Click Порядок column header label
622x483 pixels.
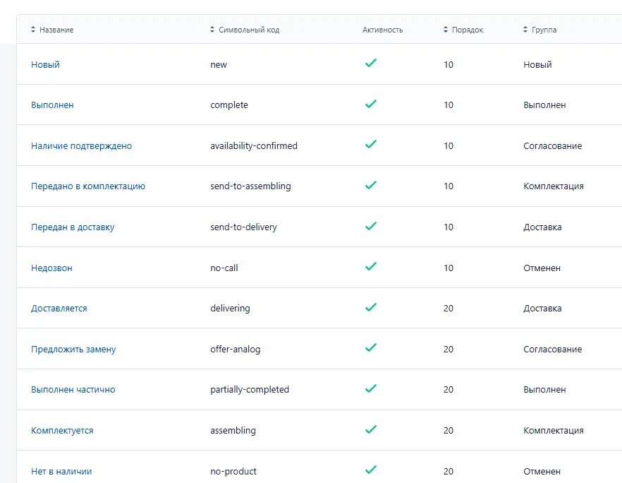pyautogui.click(x=468, y=30)
